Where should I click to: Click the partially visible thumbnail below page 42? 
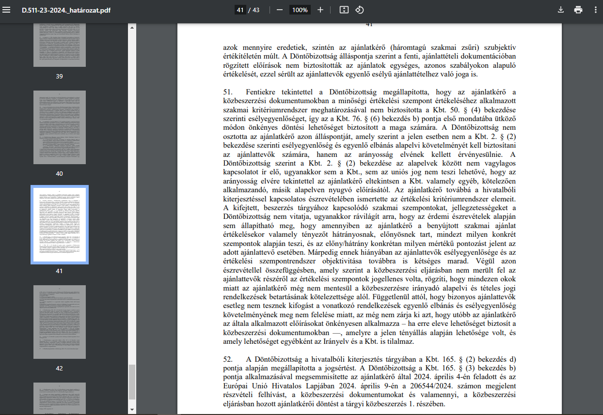[59, 399]
